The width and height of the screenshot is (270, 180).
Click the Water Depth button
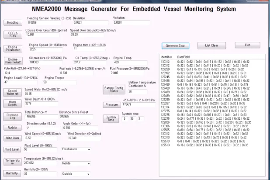pos(12,104)
